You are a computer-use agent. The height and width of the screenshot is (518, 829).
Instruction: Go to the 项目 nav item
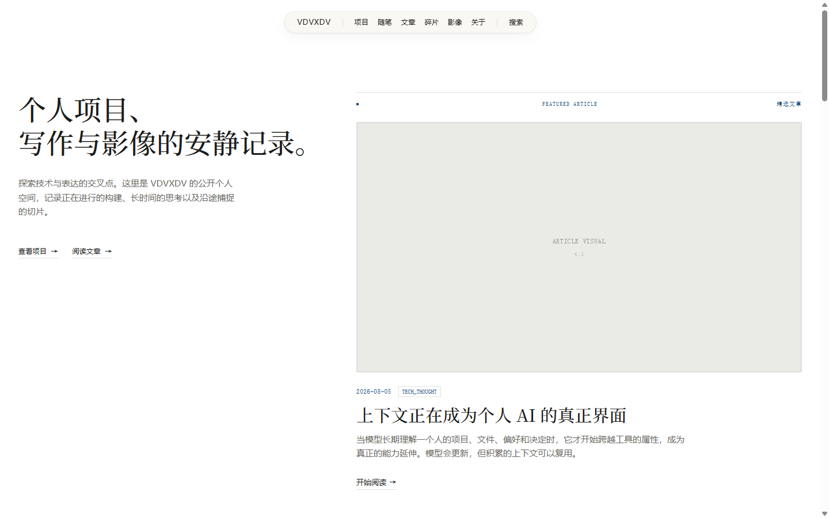(361, 22)
